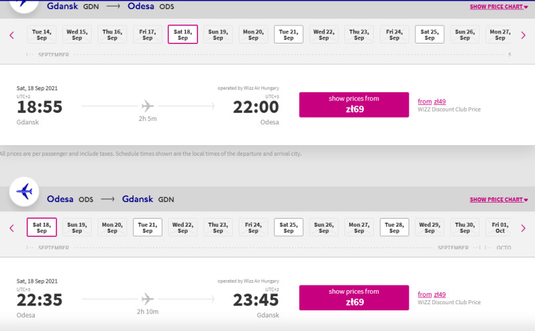Show prices from zł69 for Gdansk–Odesa flight
This screenshot has height=331, width=535.
[x=354, y=105]
